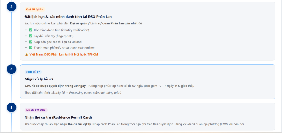Click the warning triangle icon beside Việt Nam

coord(27,54)
